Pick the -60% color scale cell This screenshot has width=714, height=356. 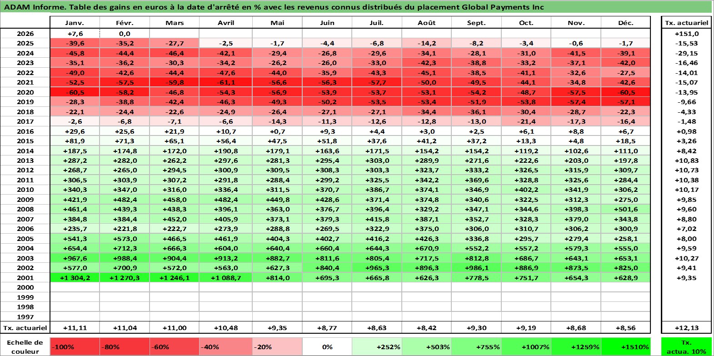(175, 346)
